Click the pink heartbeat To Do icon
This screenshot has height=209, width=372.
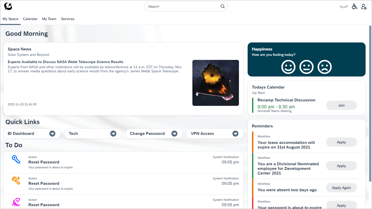[16, 202]
